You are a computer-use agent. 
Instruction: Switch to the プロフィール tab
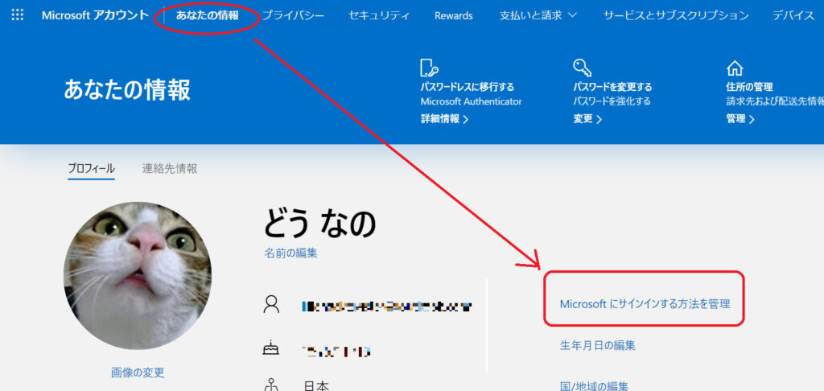tap(92, 169)
